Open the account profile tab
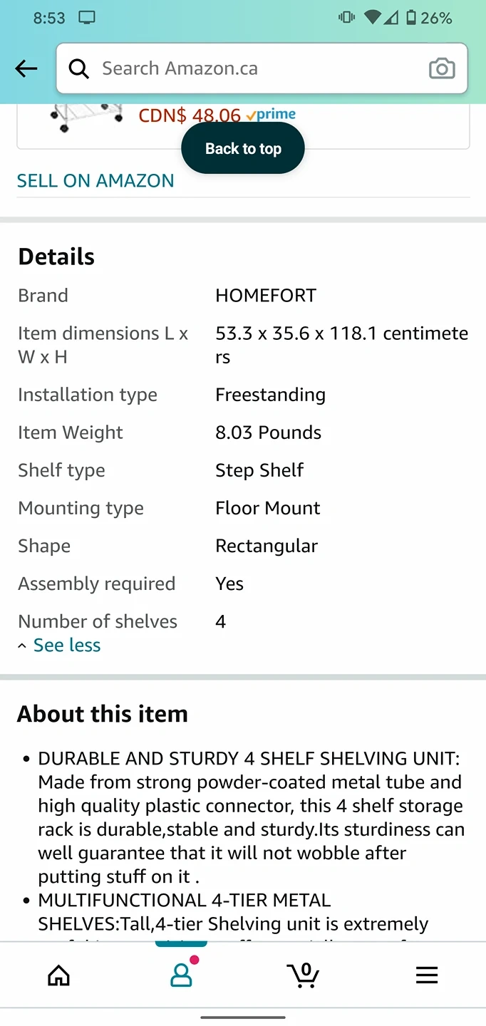 pyautogui.click(x=182, y=975)
